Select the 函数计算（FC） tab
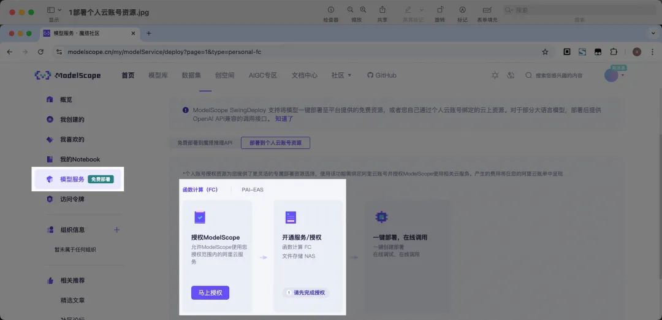Viewport: 662px width, 320px height. [200, 189]
